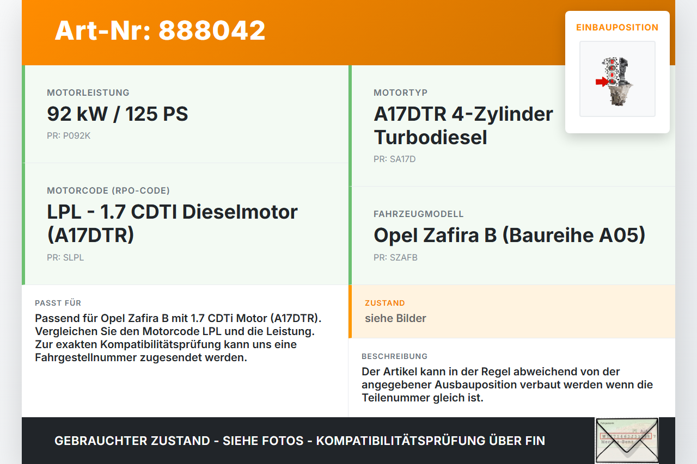Image resolution: width=697 pixels, height=464 pixels.
Task: Select PR: SZAFB code text
Action: click(x=395, y=258)
